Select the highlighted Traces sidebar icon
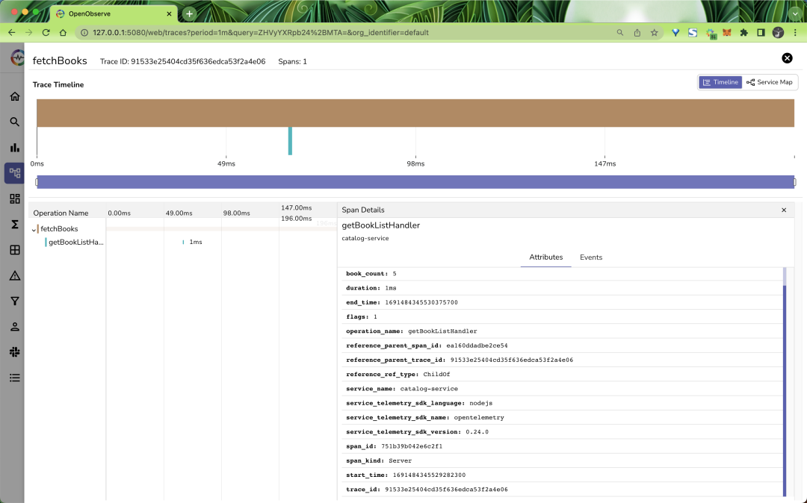Screen dimensions: 807x503 [14, 172]
